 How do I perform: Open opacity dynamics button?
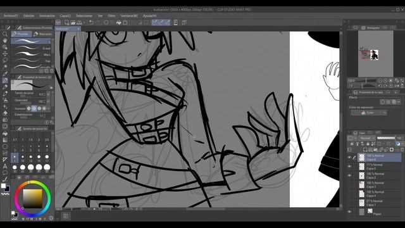click(x=48, y=101)
